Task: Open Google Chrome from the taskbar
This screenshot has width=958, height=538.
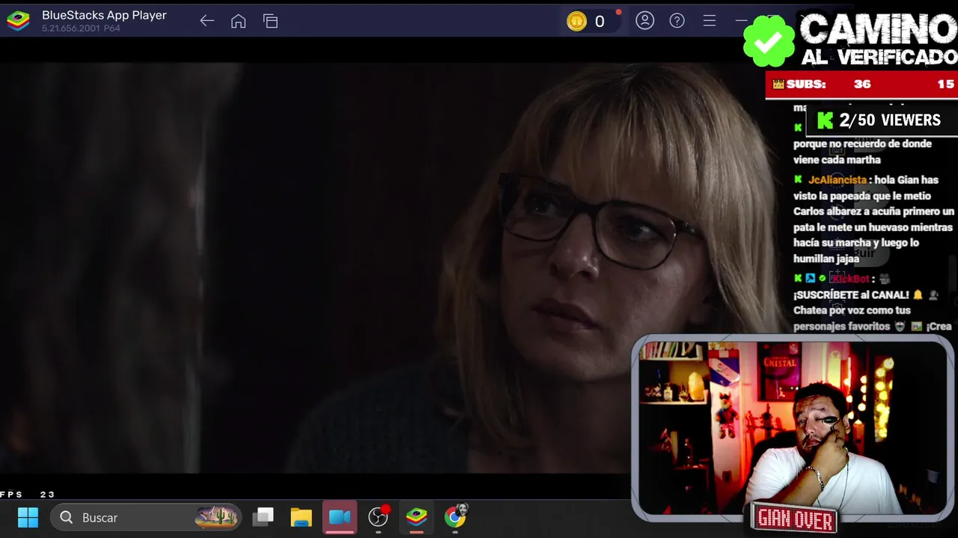Action: 455,516
